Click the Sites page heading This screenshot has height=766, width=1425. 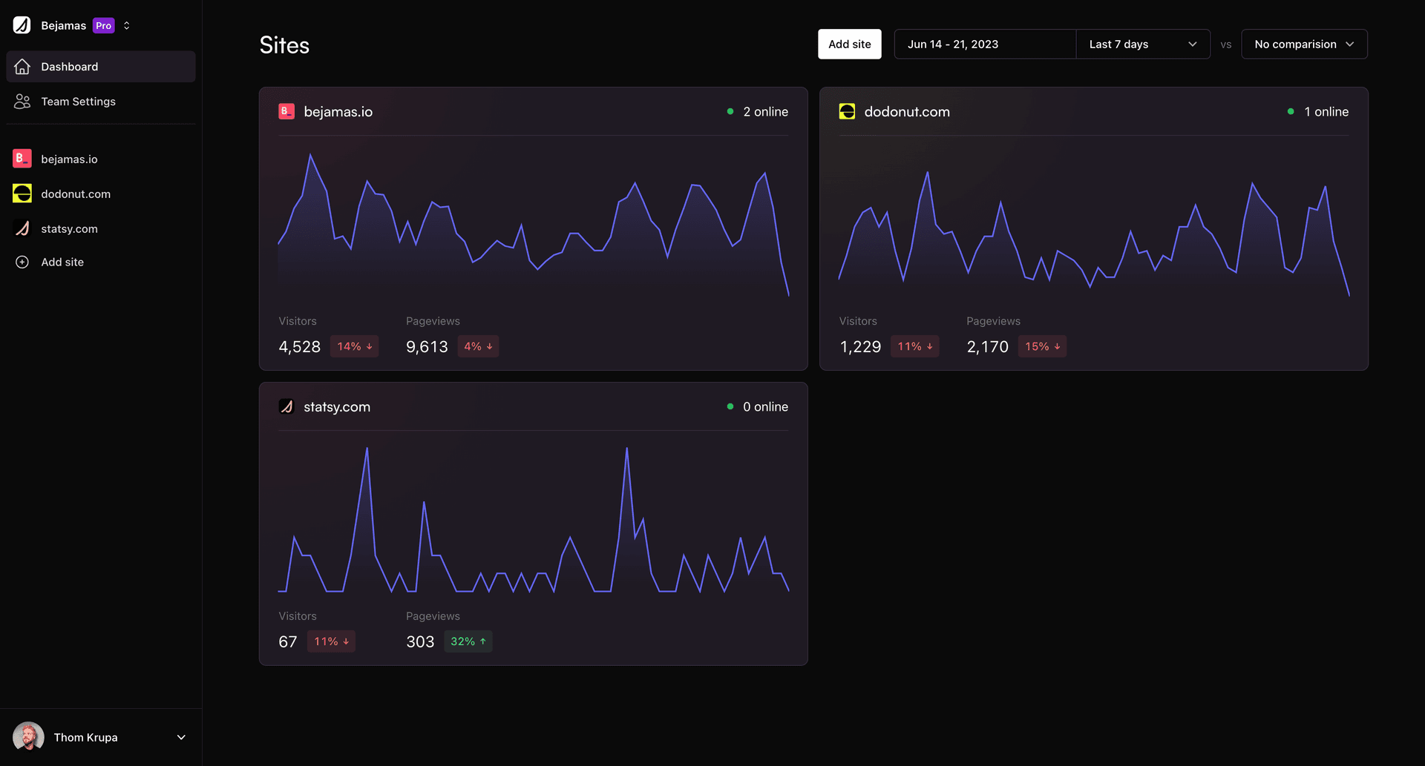[x=284, y=45]
